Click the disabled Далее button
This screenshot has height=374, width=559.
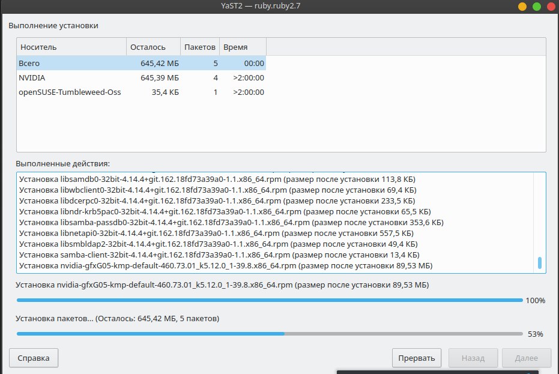[x=526, y=358]
